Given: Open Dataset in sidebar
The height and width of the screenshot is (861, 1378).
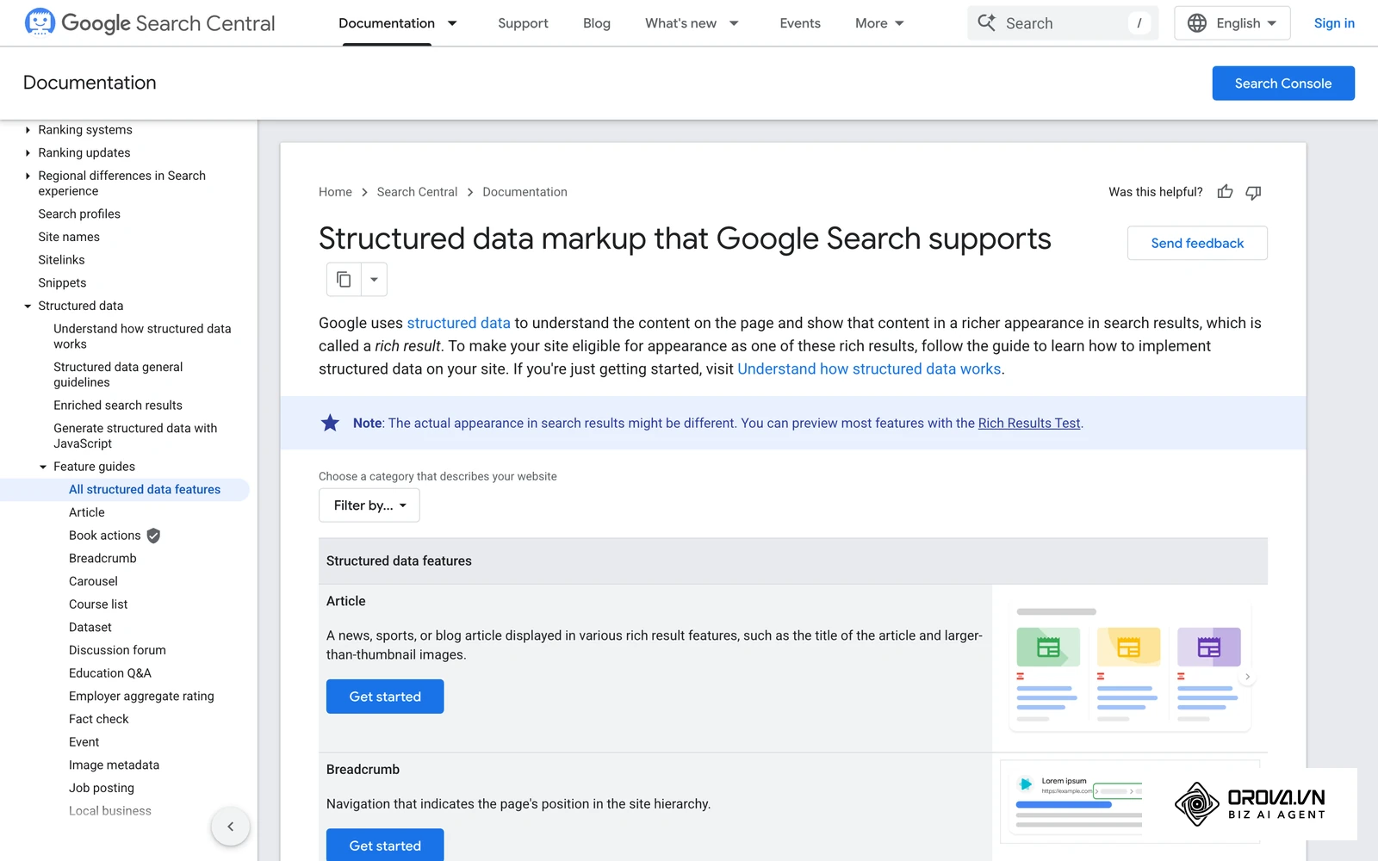Looking at the screenshot, I should (x=90, y=628).
